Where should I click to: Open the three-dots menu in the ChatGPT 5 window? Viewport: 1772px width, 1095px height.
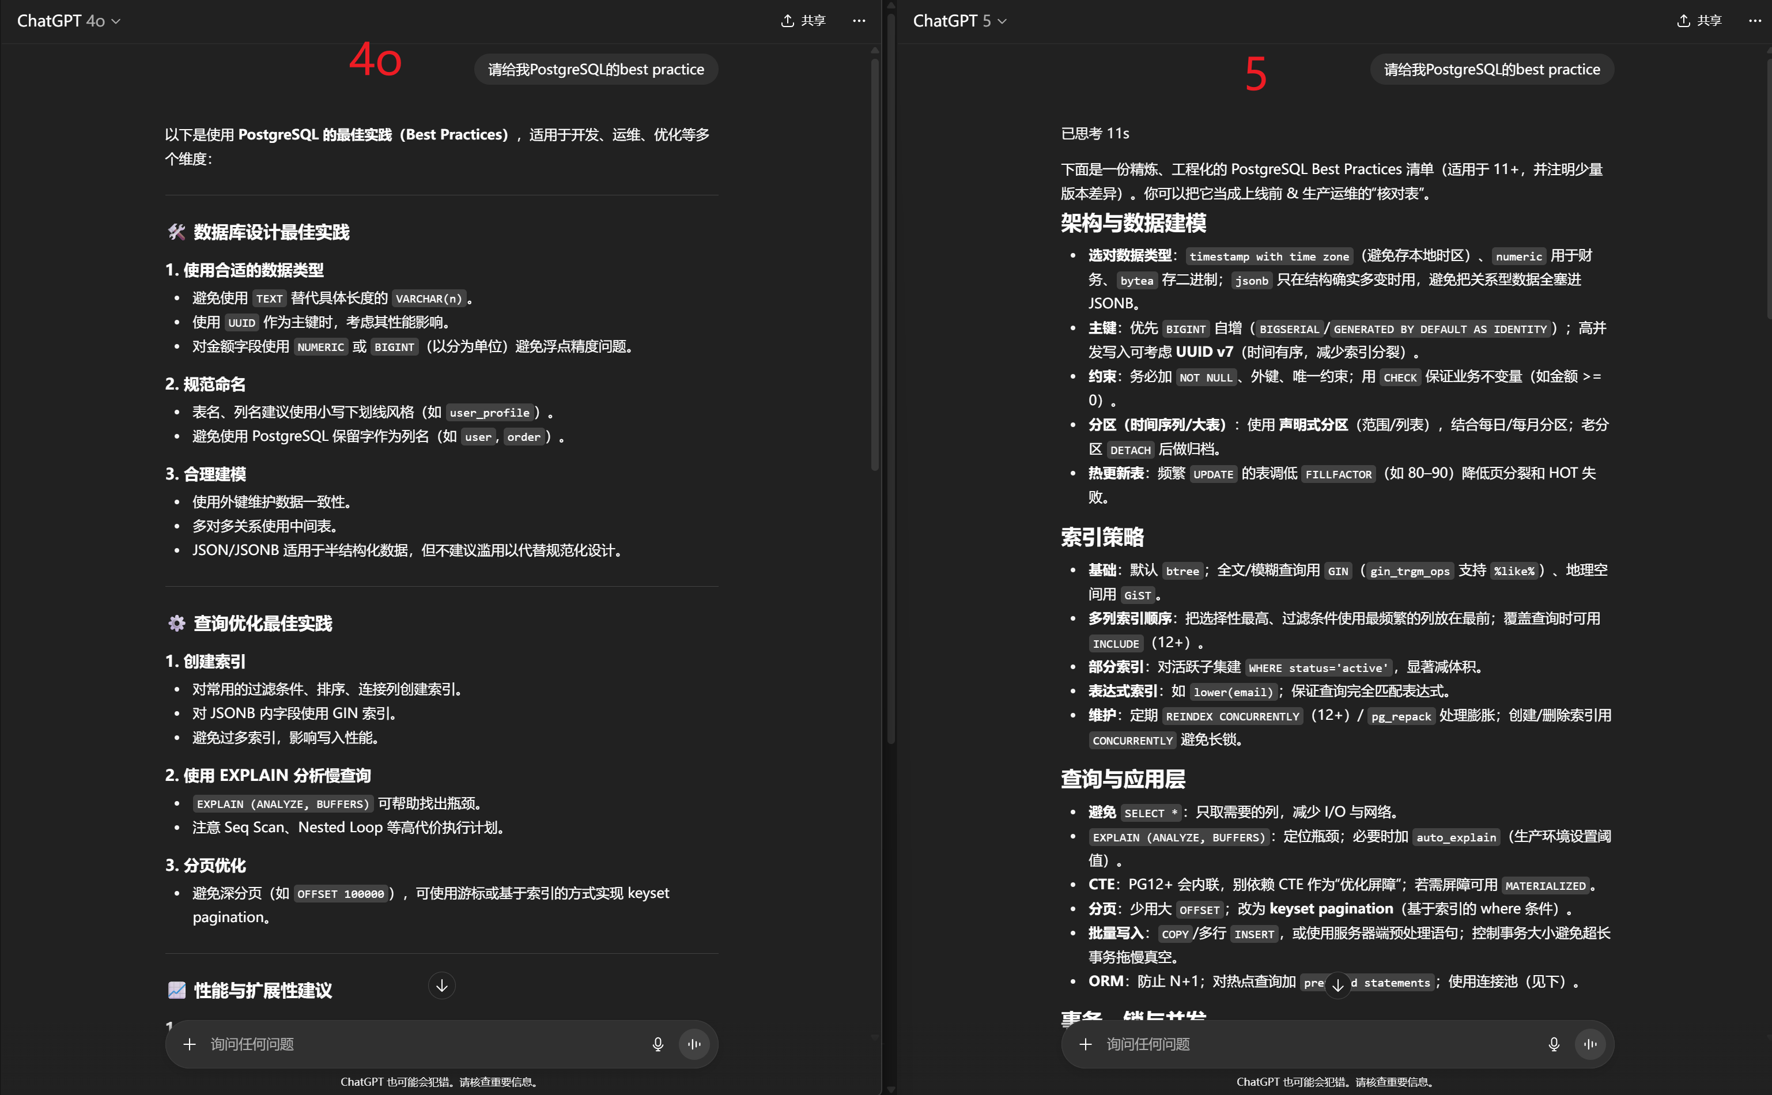coord(1755,20)
